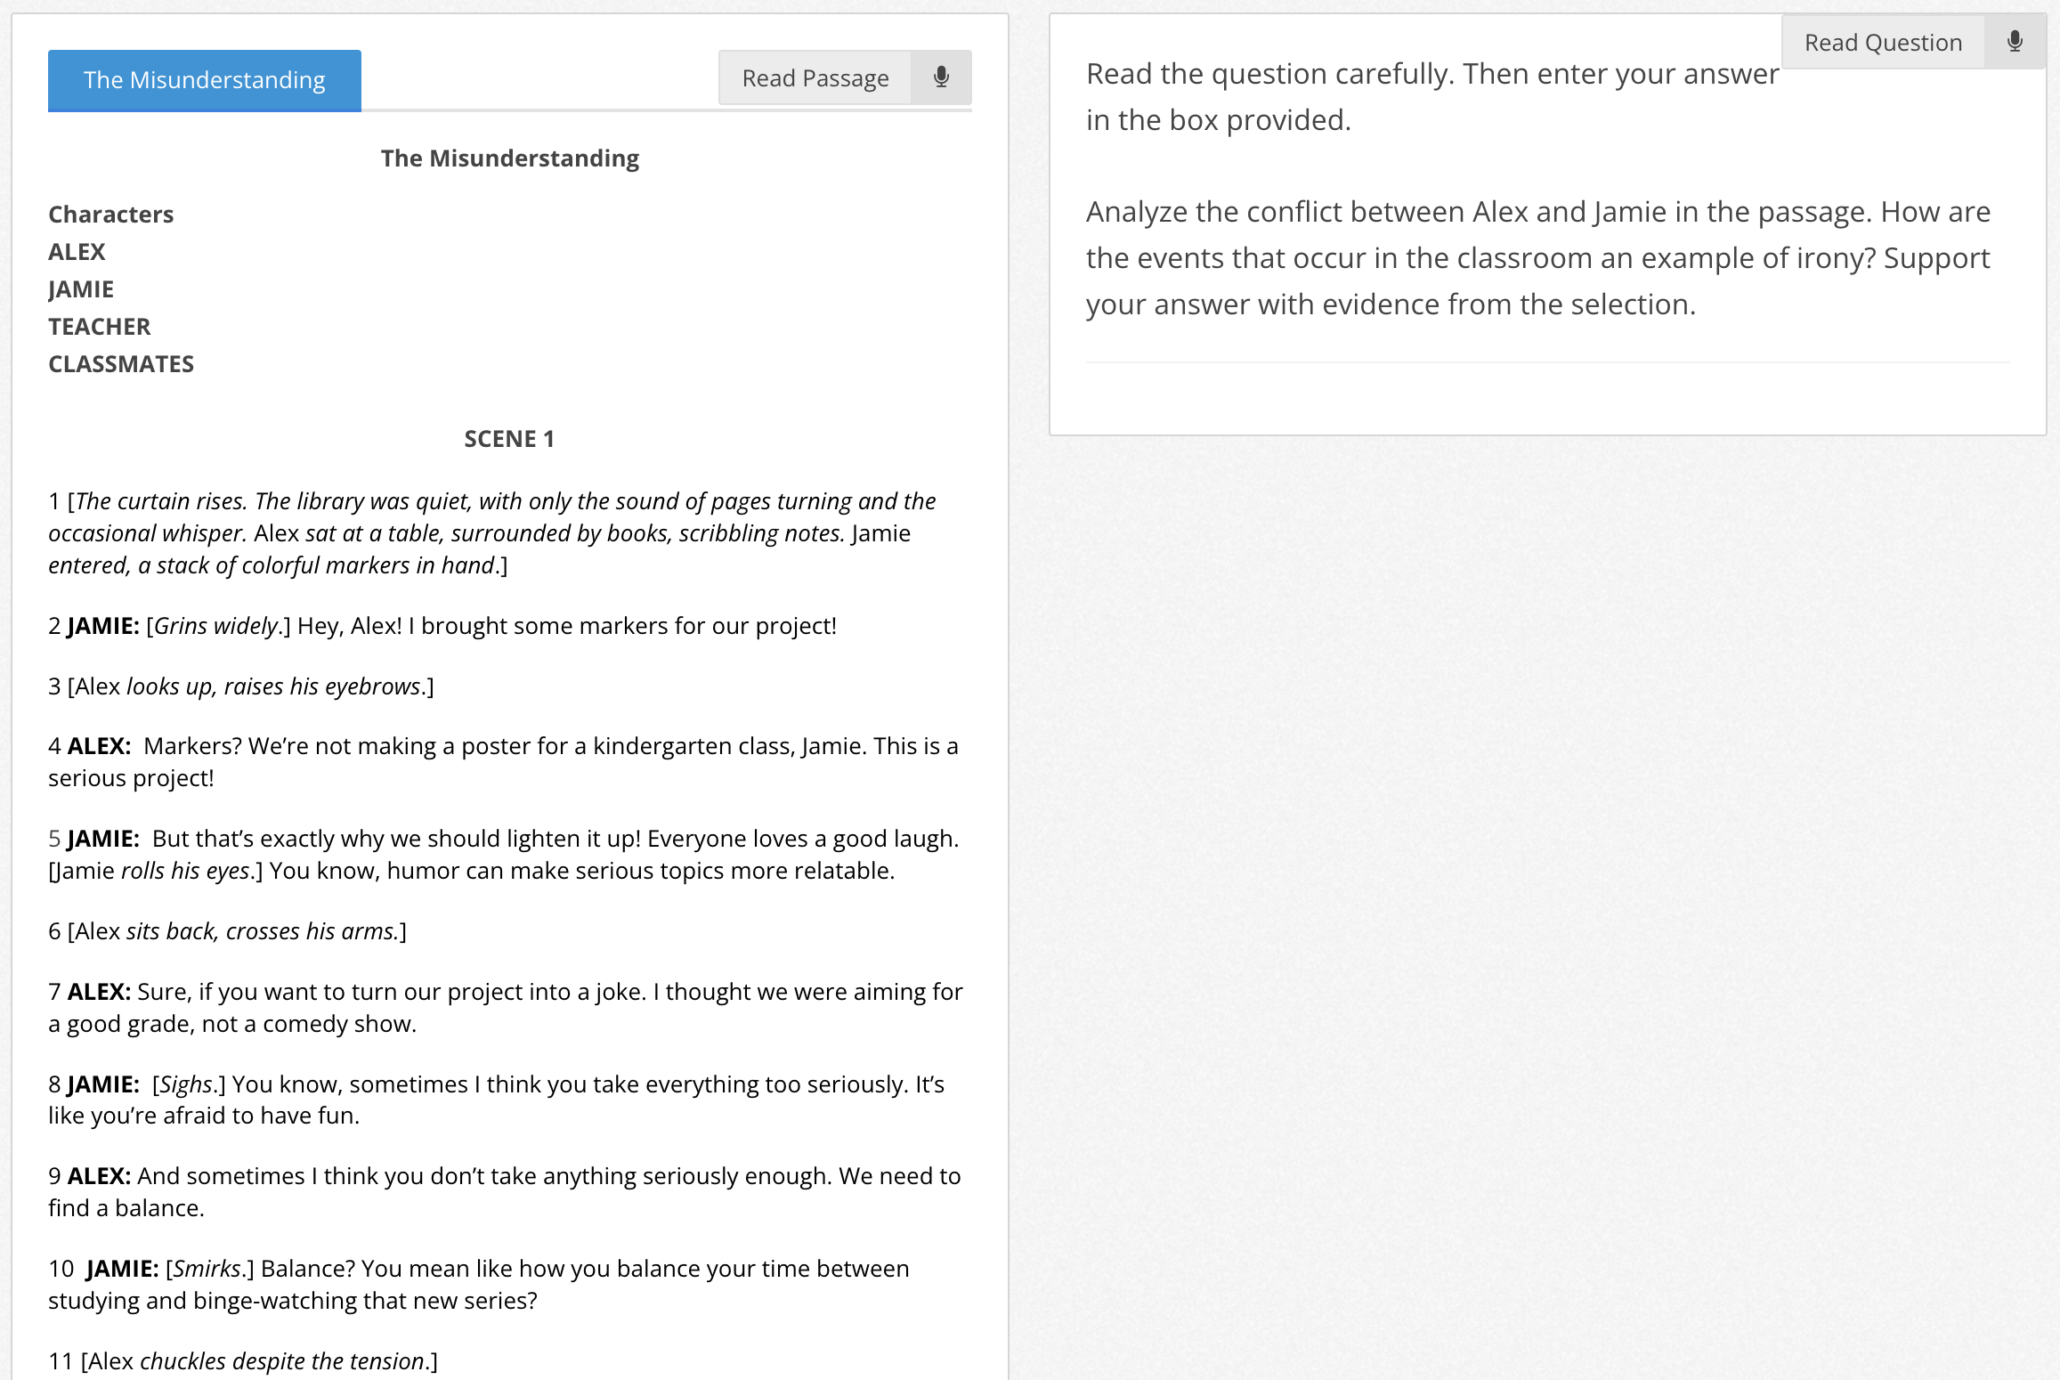This screenshot has height=1380, width=2060.
Task: Click the Characters heading
Action: pyautogui.click(x=111, y=214)
